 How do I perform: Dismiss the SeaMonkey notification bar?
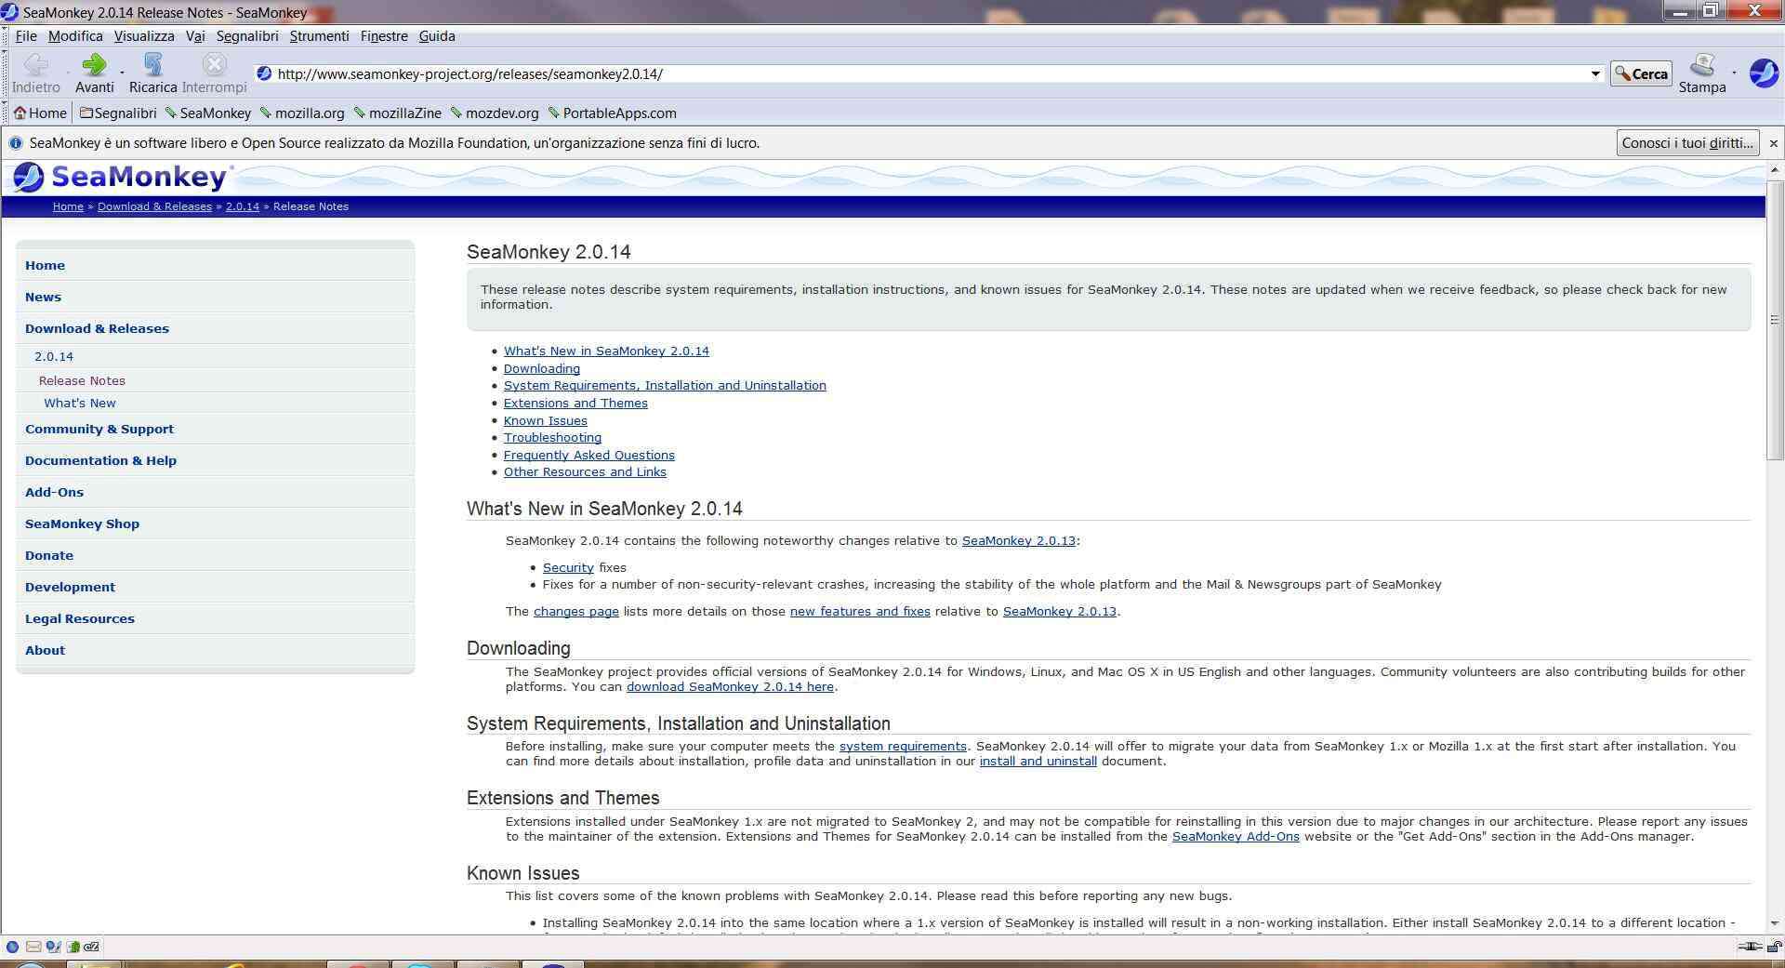pos(1773,143)
